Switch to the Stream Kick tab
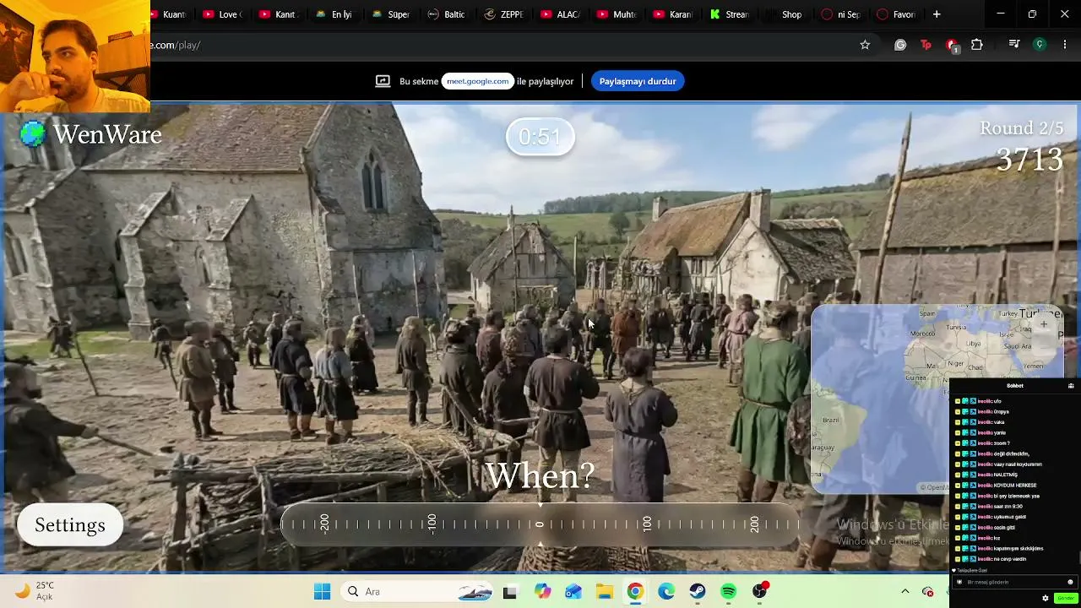The image size is (1081, 608). pos(730,14)
